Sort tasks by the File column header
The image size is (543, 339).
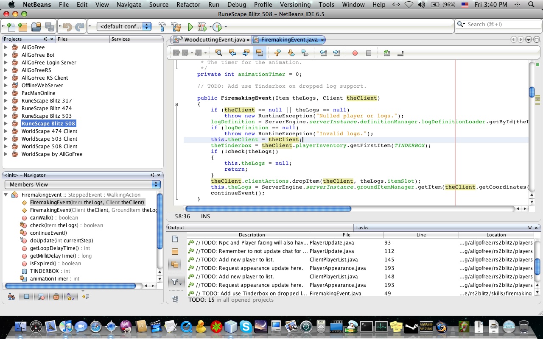pyautogui.click(x=347, y=235)
